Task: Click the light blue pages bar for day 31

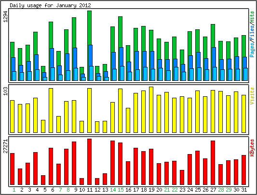Action: tap(245, 74)
